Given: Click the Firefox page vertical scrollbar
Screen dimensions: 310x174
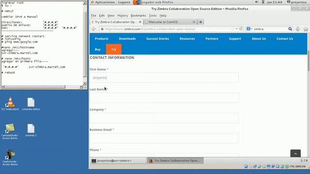Looking at the screenshot, I should [309, 61].
